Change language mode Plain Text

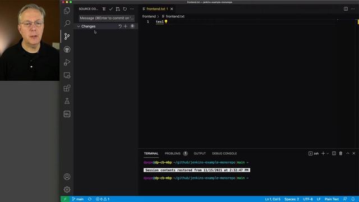[332, 199]
